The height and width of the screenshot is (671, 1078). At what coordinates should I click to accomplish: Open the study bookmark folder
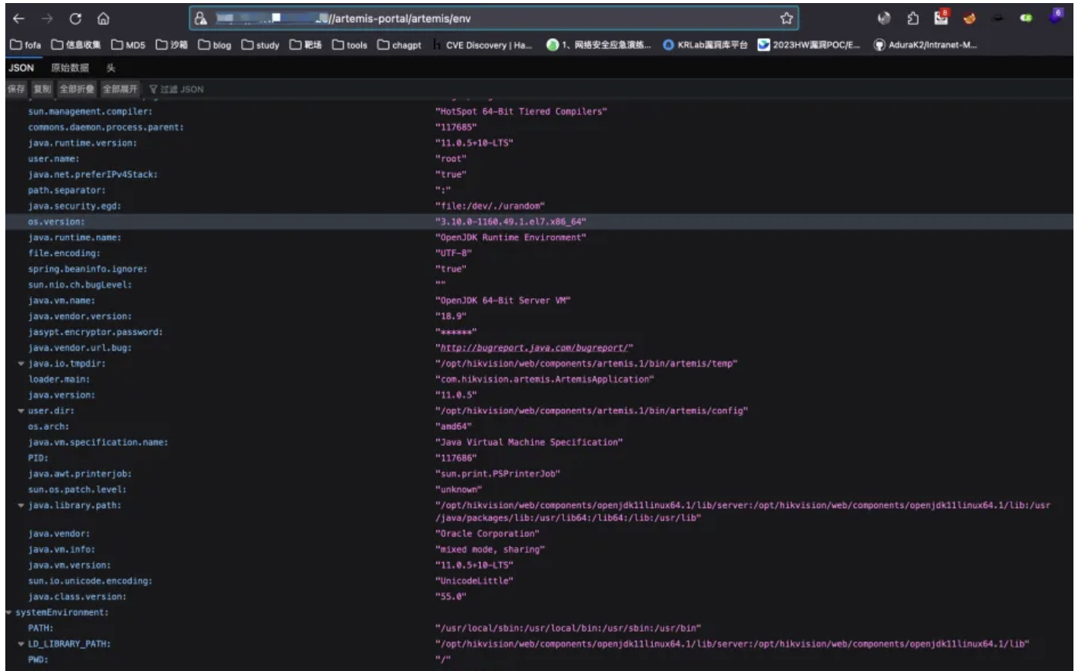pyautogui.click(x=261, y=45)
